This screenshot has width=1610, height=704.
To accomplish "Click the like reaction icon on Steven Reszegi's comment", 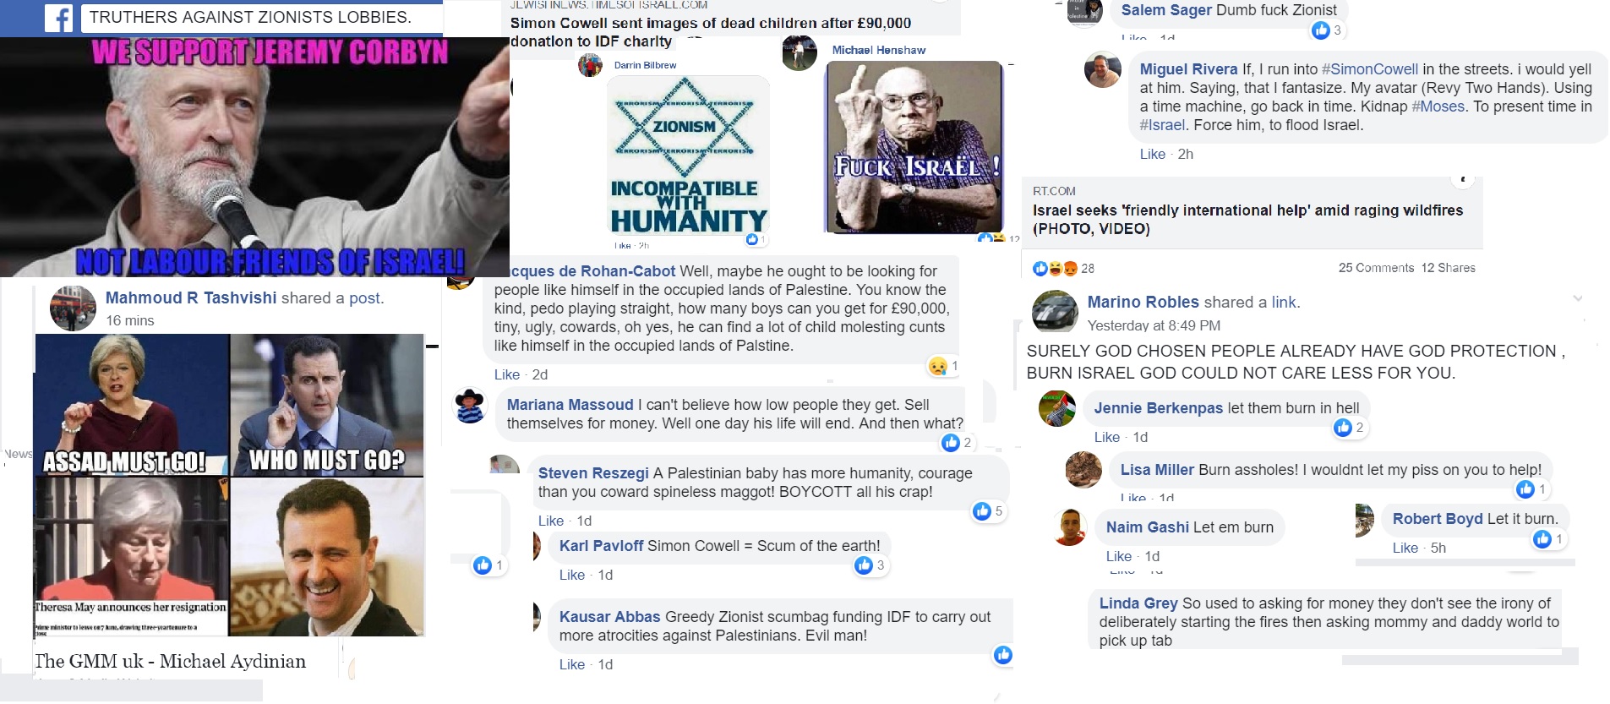I will coord(982,510).
